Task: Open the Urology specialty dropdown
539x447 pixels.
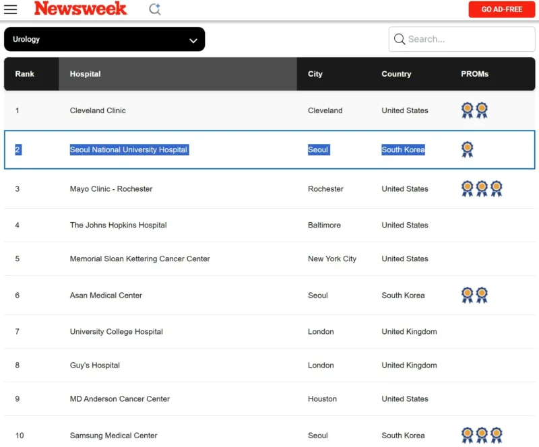Action: (104, 39)
